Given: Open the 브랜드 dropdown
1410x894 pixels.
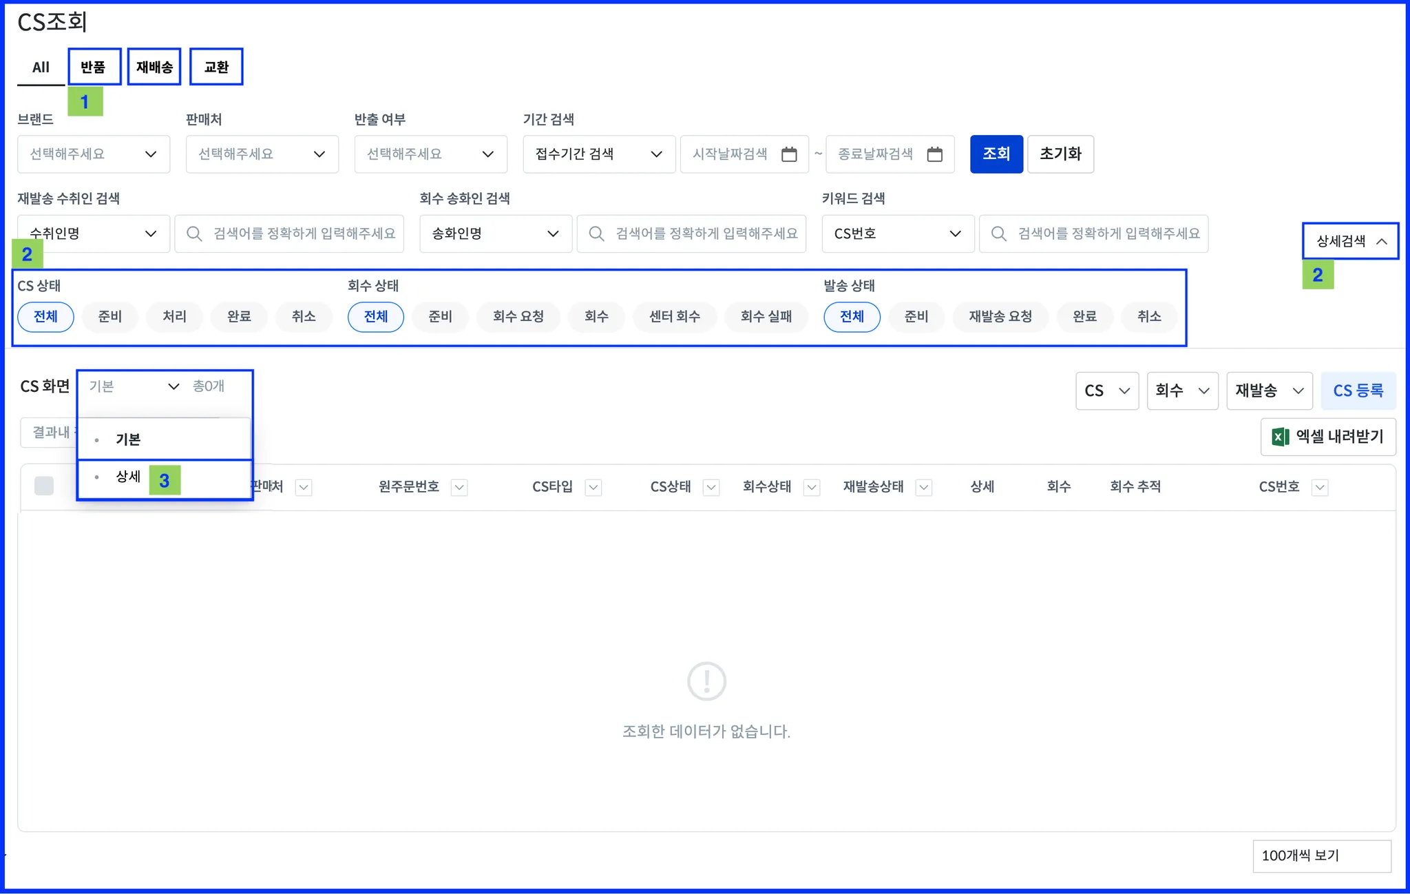Looking at the screenshot, I should (x=93, y=154).
